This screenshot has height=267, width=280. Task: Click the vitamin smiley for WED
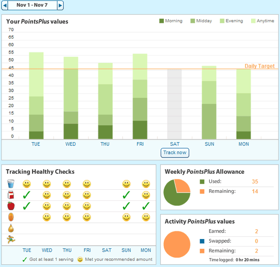click(x=47, y=218)
